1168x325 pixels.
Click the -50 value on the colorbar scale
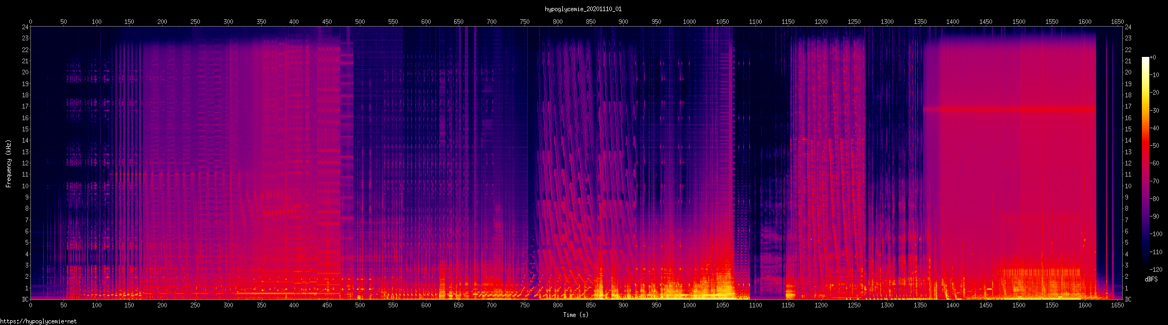1155,146
